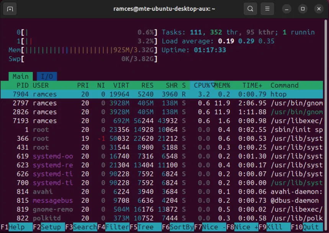The image size is (329, 233).
Task: Click the TIME+ column header
Action: [252, 85]
